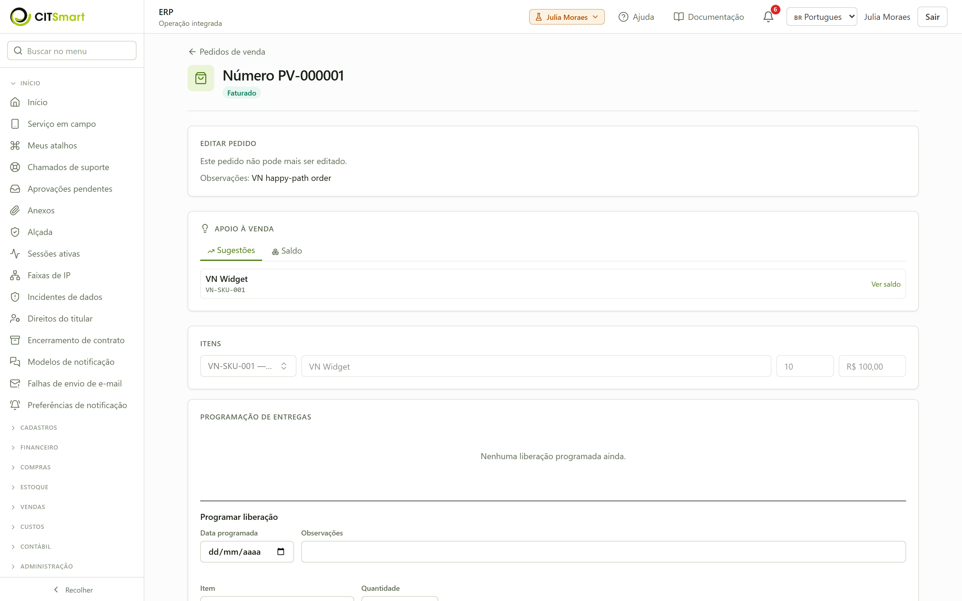This screenshot has height=601, width=962.
Task: Open Serviço em campo icon
Action: click(15, 124)
